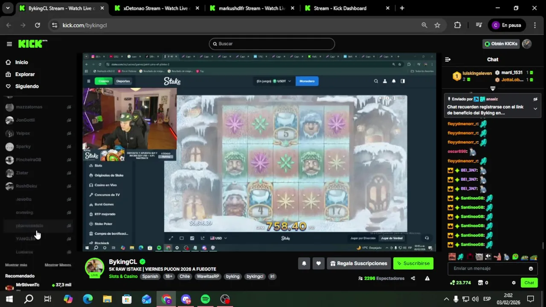546x307 pixels.
Task: Toggle stream notifications with the bell icon
Action: coord(304,264)
